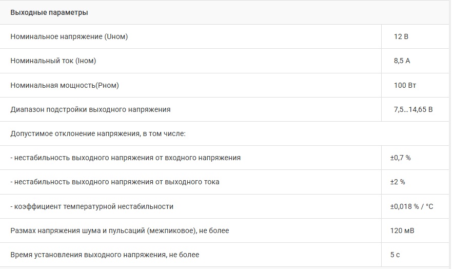
Task: Click the "5 с" settling time value
Action: coord(394,255)
